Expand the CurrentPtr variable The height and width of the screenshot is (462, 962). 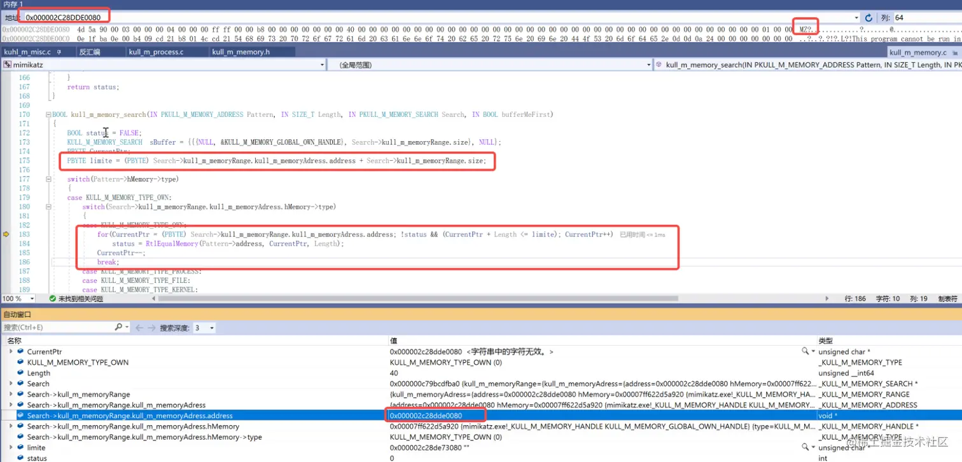tap(10, 351)
